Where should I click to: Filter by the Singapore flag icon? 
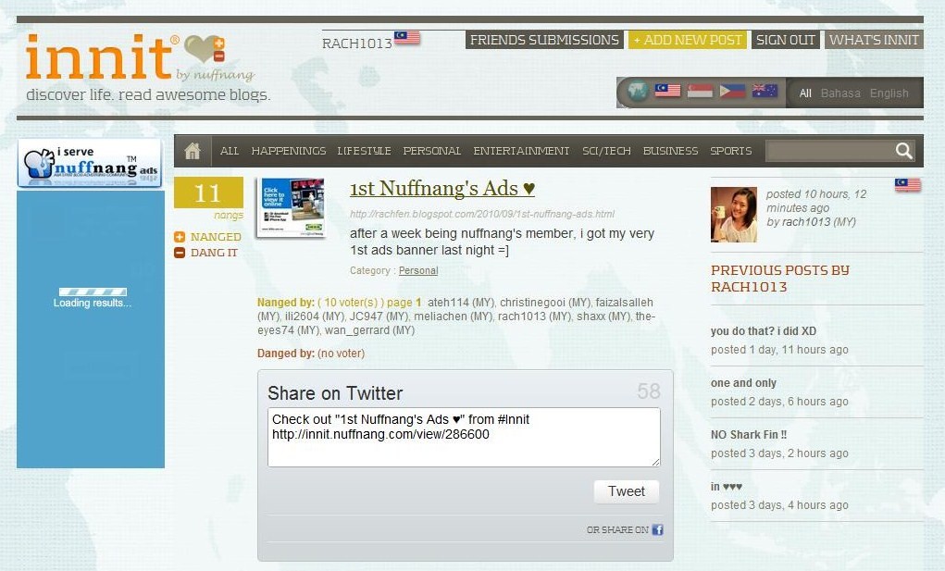pyautogui.click(x=700, y=91)
